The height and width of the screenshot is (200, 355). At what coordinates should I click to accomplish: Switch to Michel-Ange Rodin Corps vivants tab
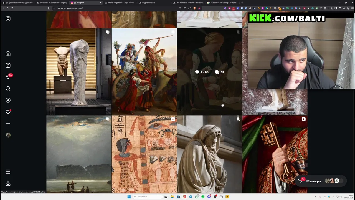pyautogui.click(x=121, y=3)
